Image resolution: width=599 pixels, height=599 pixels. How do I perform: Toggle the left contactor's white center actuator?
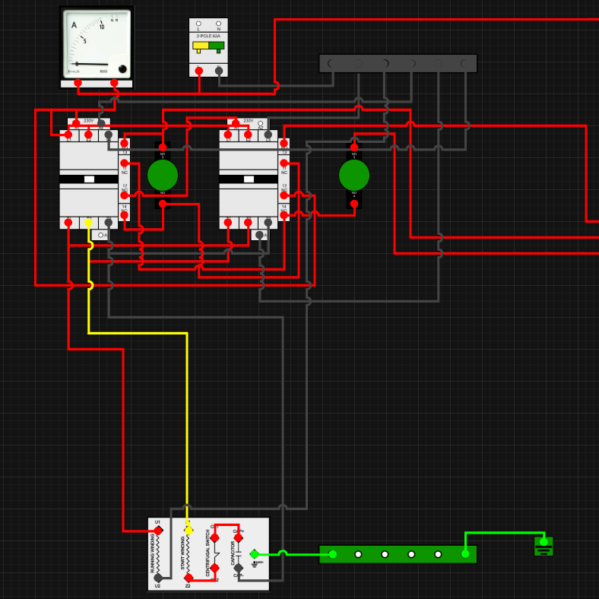click(89, 179)
